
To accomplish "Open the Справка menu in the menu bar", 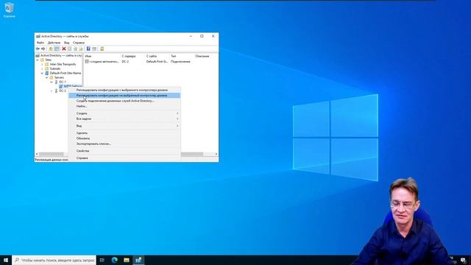I will coord(79,43).
